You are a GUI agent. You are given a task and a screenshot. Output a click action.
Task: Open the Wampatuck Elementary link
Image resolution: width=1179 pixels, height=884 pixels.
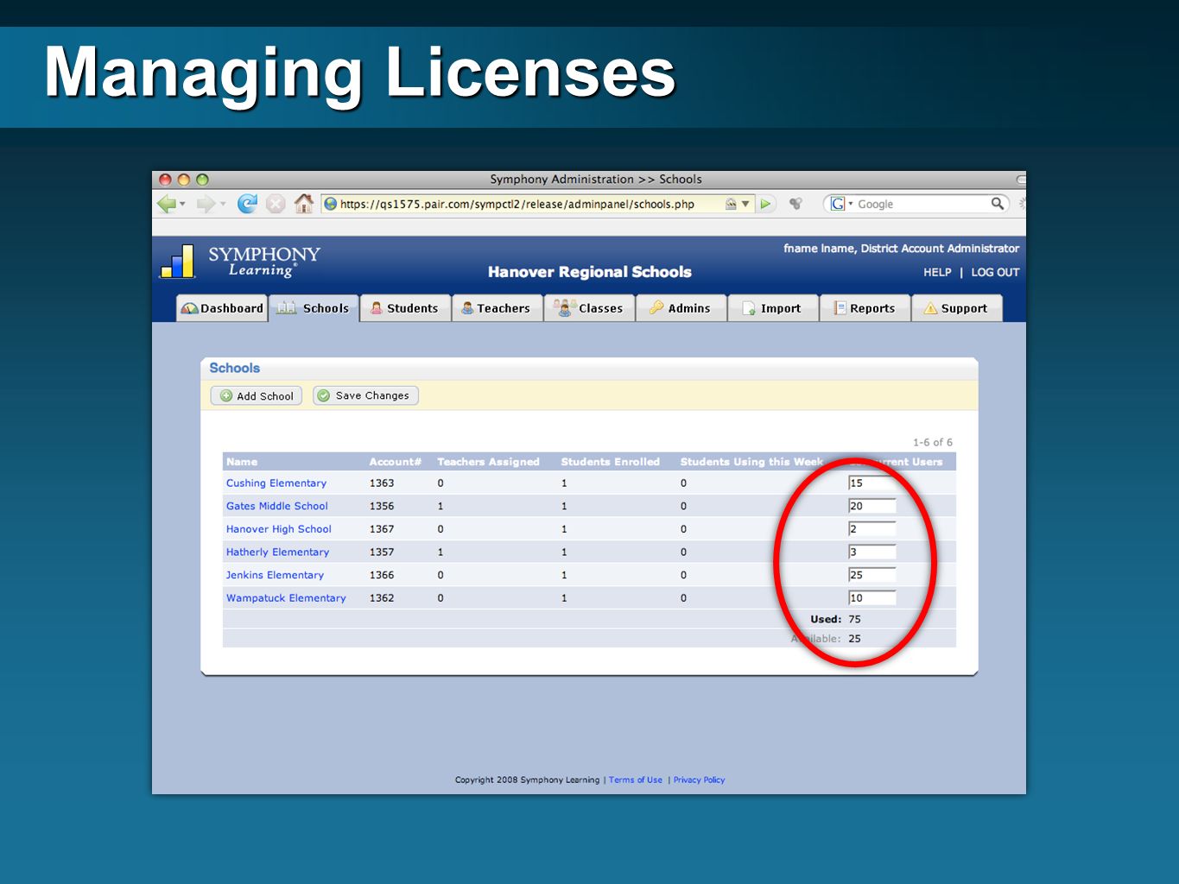[x=286, y=598]
